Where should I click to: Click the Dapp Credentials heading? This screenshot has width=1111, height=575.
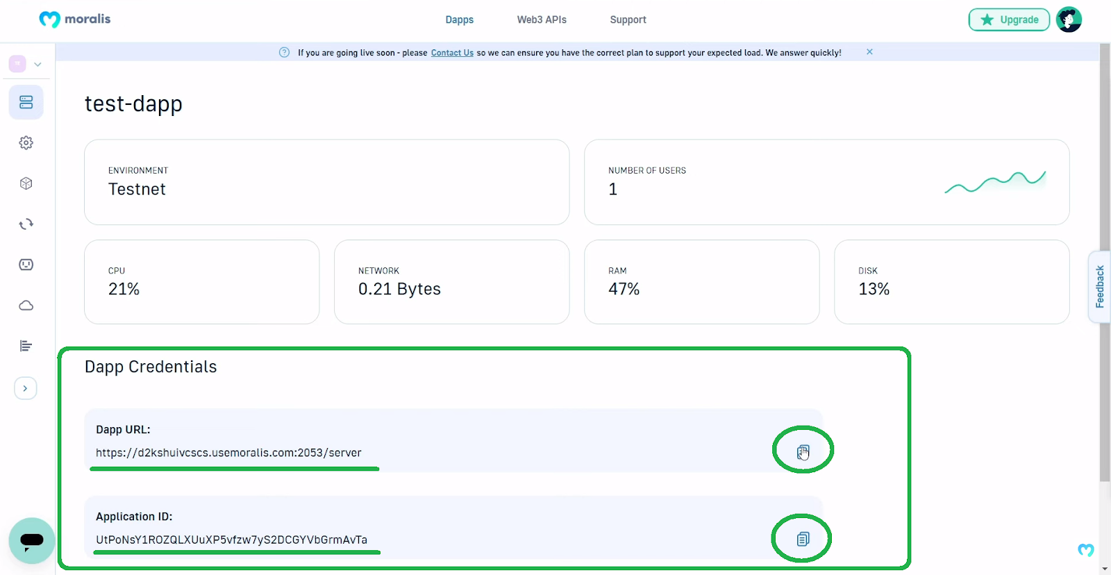click(151, 367)
